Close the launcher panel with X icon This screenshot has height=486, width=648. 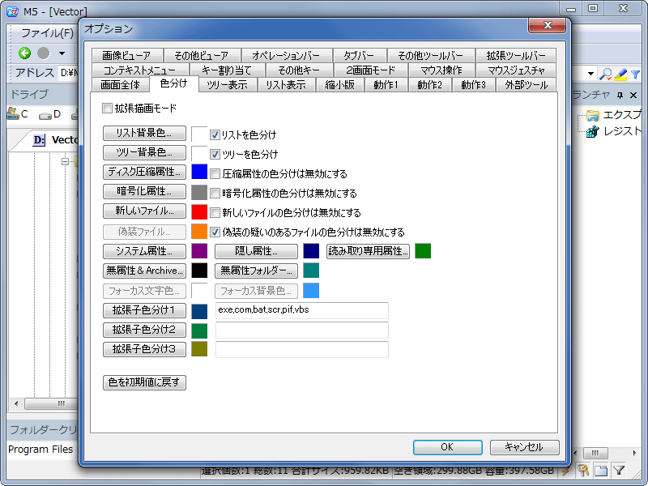(x=633, y=95)
